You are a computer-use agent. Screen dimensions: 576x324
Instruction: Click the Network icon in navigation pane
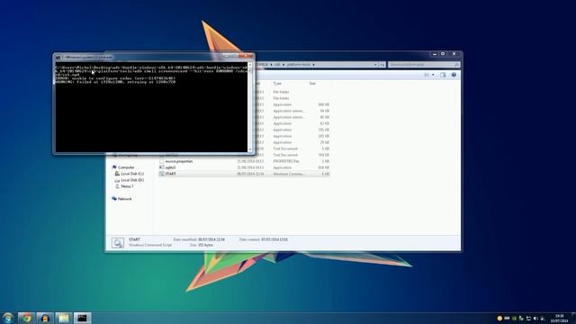coord(114,199)
